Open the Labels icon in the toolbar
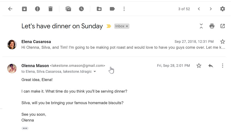The width and height of the screenshot is (231, 134). pos(112,9)
